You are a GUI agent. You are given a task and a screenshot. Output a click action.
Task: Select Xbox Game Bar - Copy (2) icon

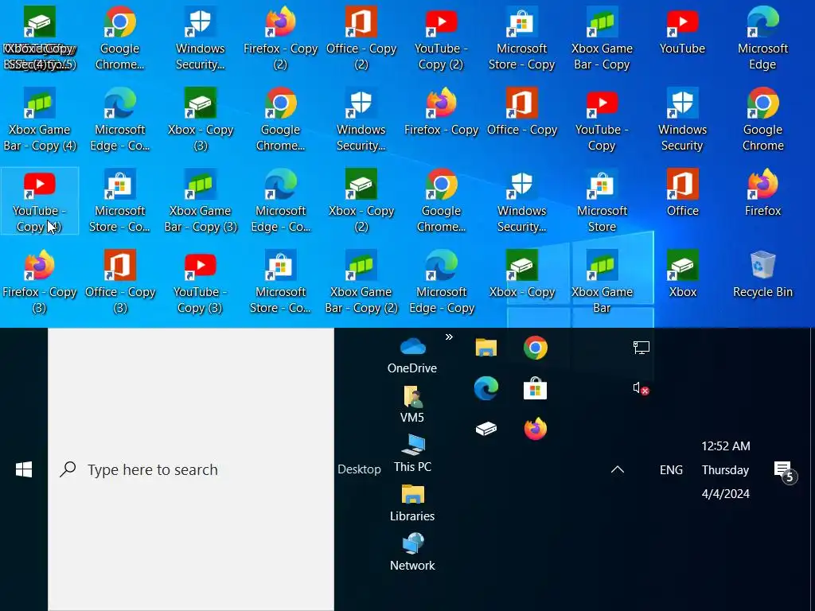coord(361,281)
